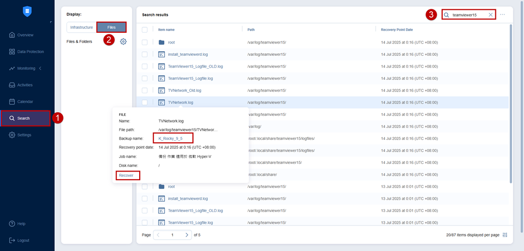Click the results list vertical scrollbar
Screen dimensions: 524x251
click(x=511, y=104)
